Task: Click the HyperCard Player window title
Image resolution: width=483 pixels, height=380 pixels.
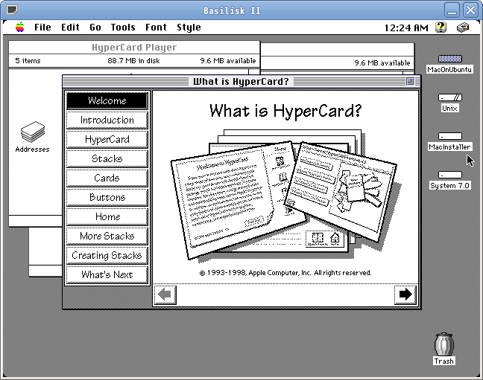Action: click(x=134, y=48)
